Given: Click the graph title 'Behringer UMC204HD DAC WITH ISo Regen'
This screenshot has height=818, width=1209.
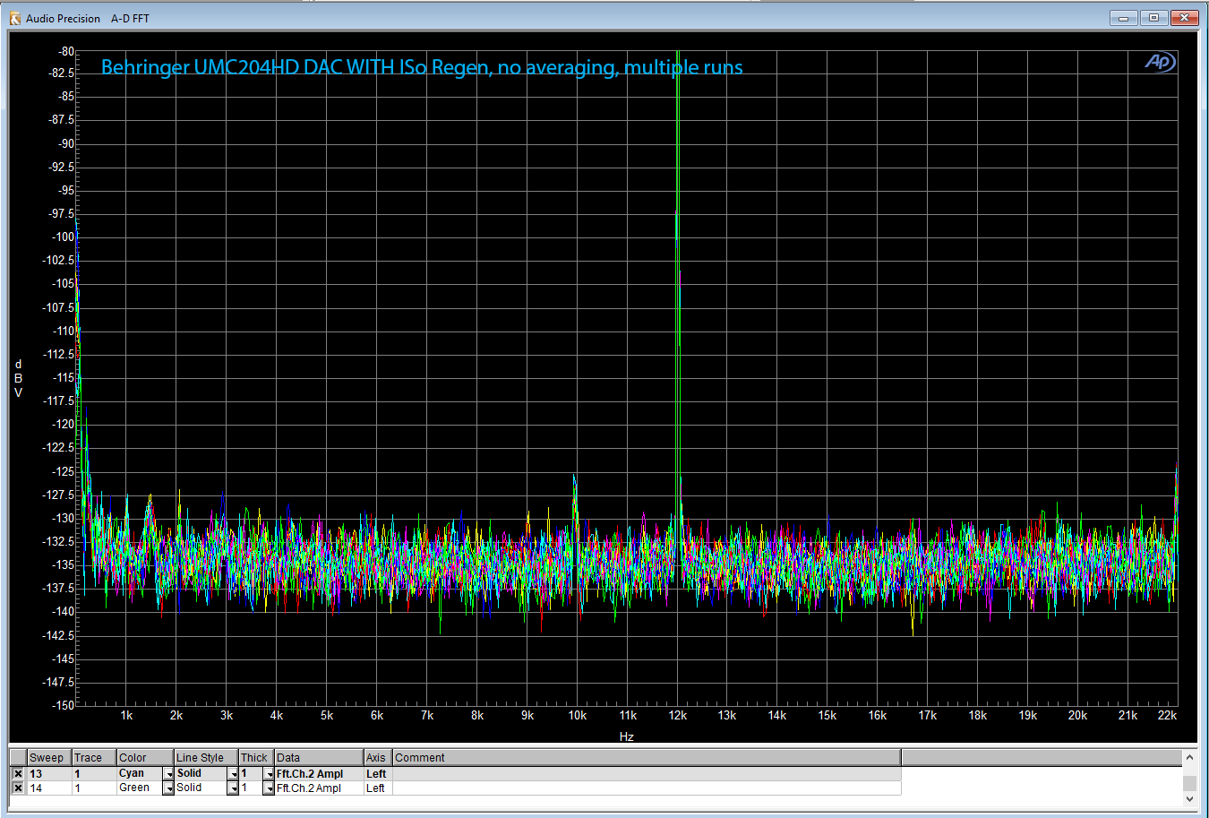Looking at the screenshot, I should 296,67.
